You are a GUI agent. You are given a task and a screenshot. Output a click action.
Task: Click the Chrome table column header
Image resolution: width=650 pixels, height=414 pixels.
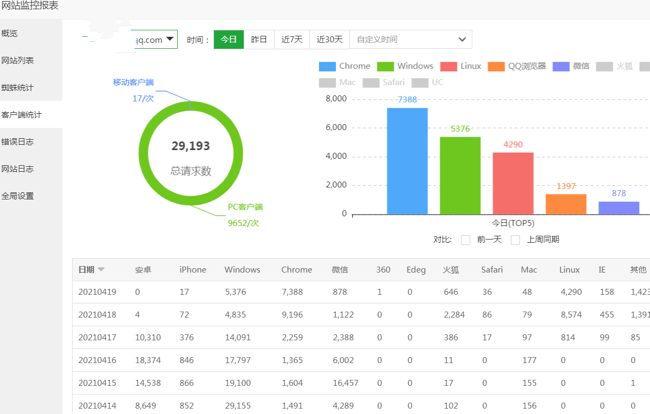click(x=297, y=270)
